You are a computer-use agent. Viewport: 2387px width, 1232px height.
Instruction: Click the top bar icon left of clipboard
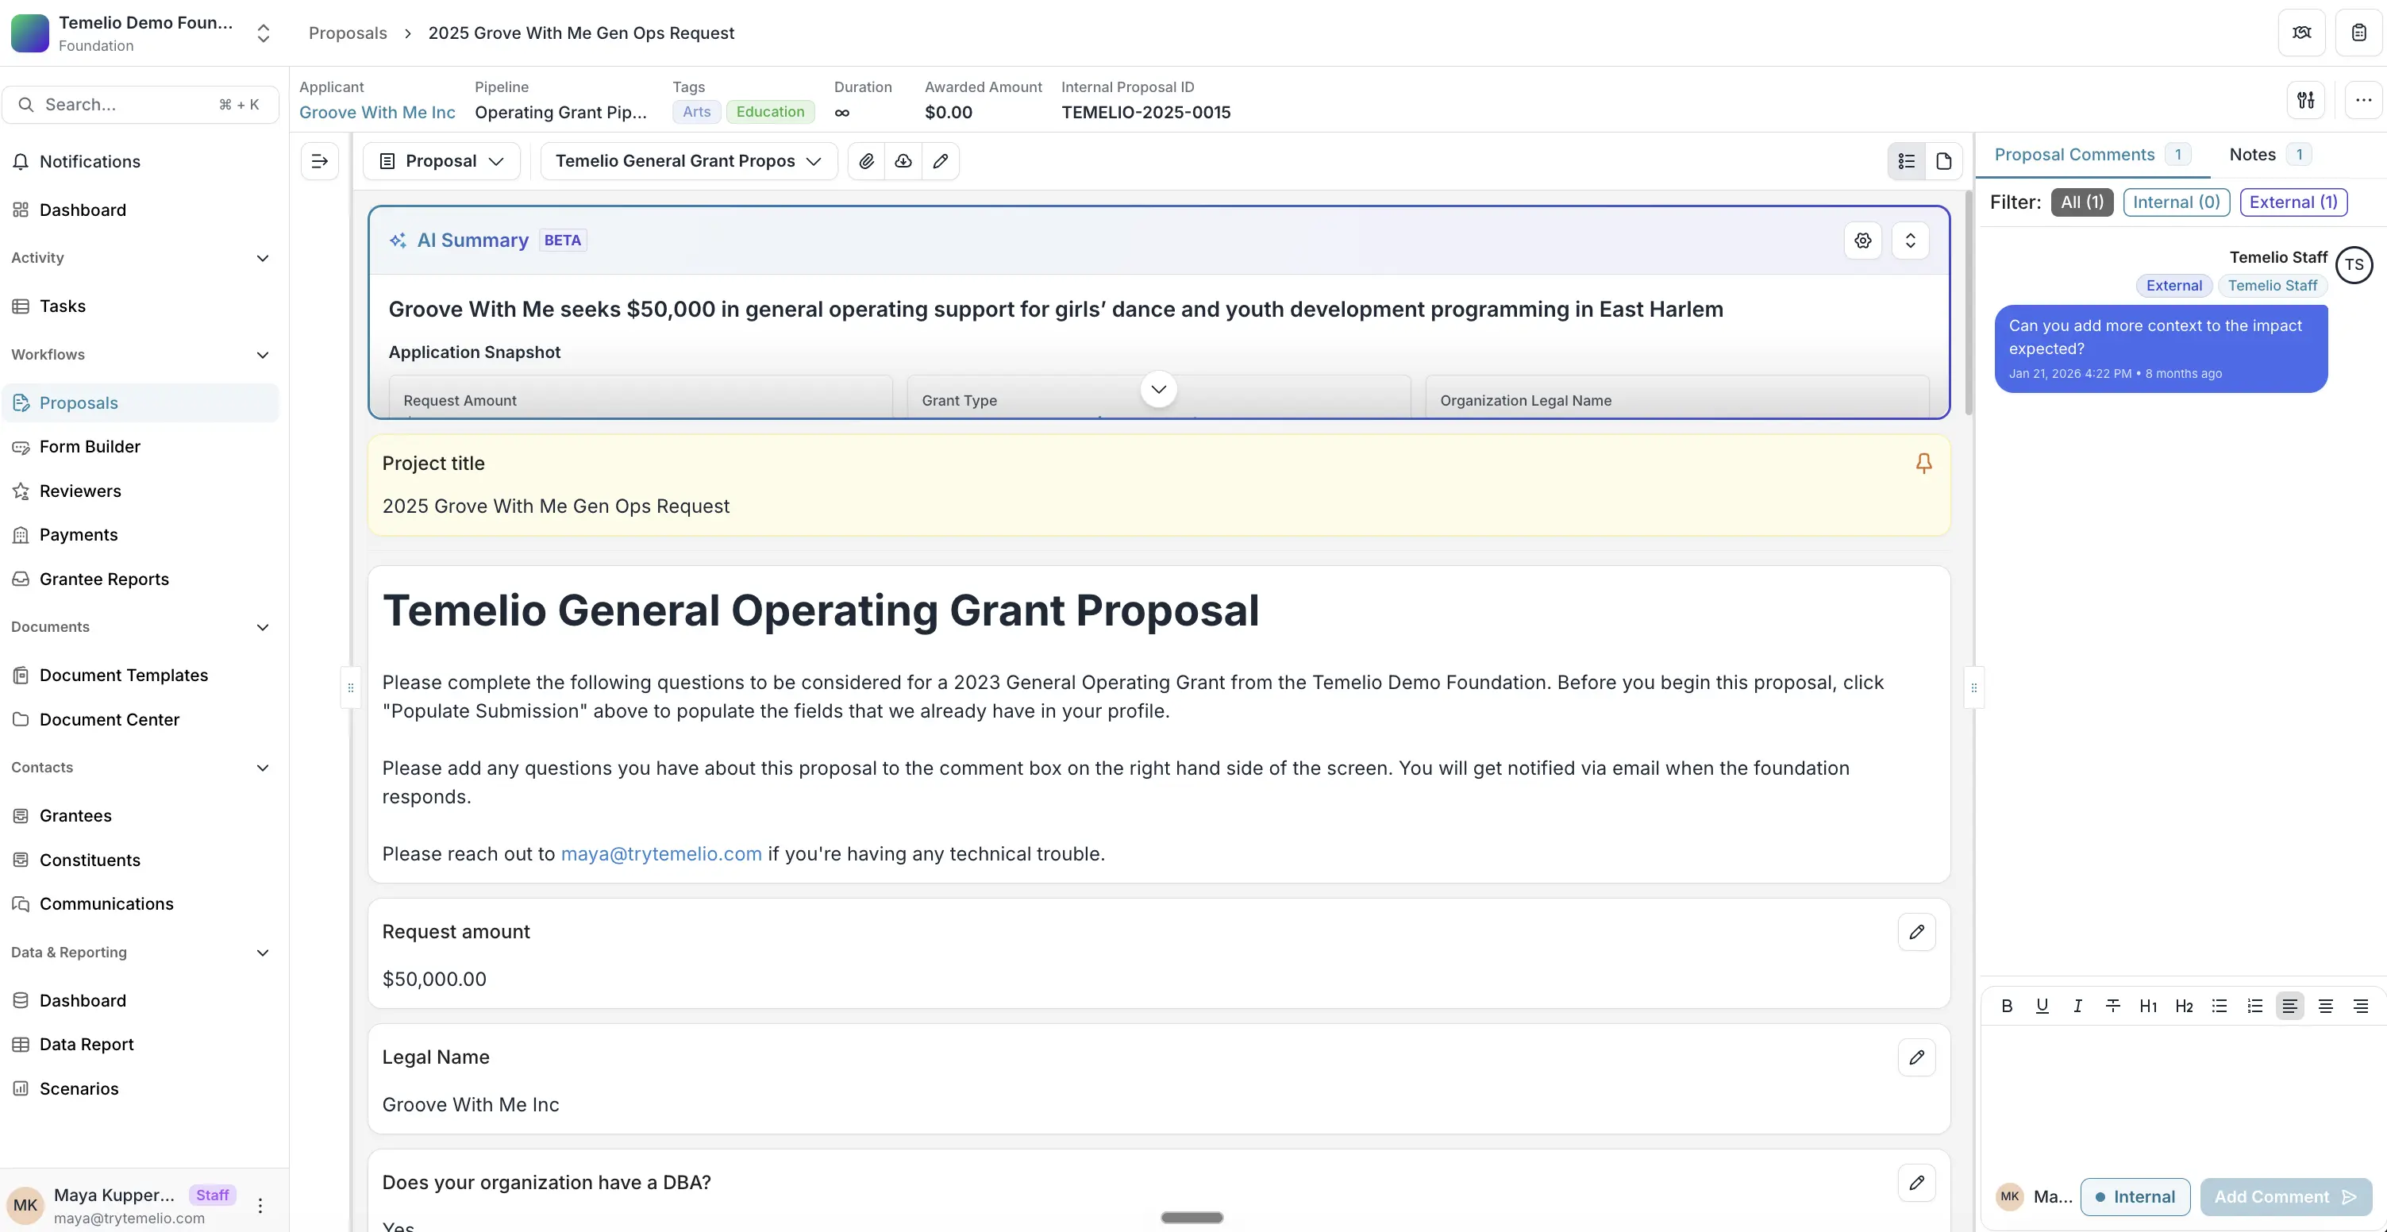click(x=2302, y=33)
